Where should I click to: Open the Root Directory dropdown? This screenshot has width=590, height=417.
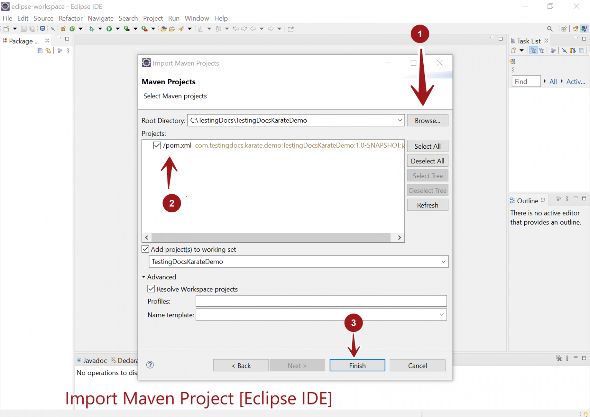coord(399,120)
